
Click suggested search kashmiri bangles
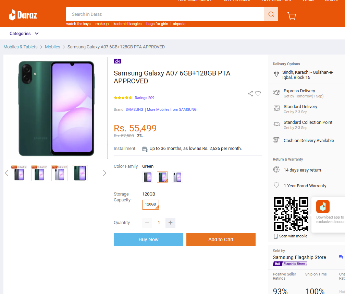click(x=127, y=24)
